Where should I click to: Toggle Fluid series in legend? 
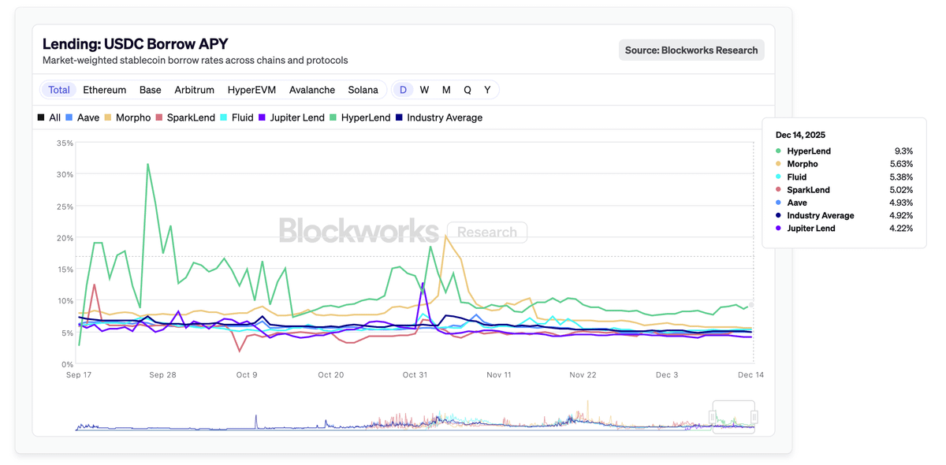[x=236, y=117]
